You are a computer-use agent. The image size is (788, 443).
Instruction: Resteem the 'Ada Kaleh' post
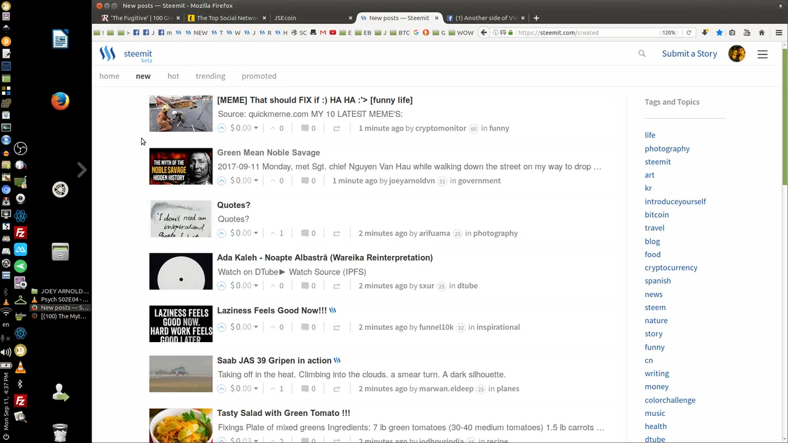coord(337,285)
